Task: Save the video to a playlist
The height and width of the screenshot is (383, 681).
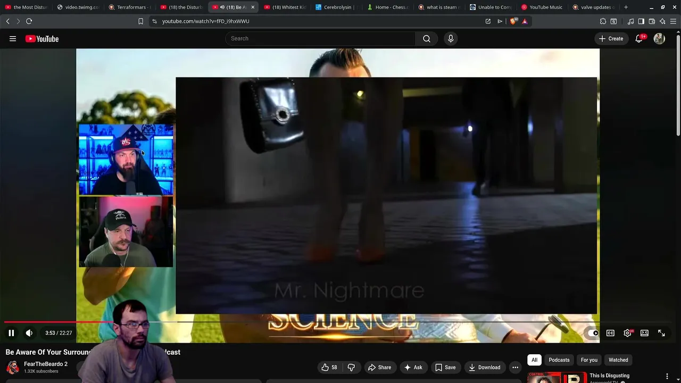Action: click(x=445, y=367)
